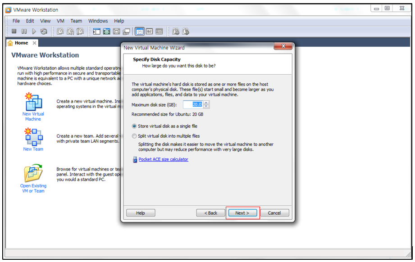The image size is (415, 262).
Task: Toggle the sidebar panel view icon
Action: [x=96, y=32]
